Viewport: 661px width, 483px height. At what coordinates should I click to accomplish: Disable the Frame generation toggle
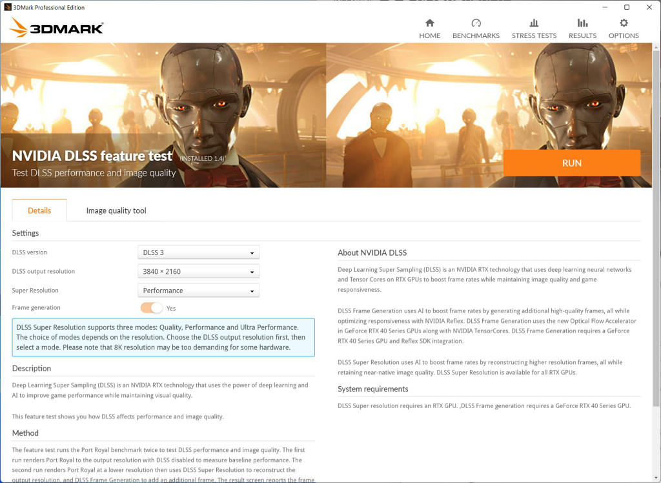152,308
